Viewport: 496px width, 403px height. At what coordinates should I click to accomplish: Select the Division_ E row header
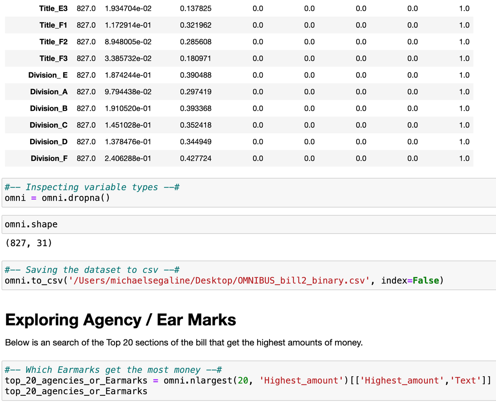coord(48,75)
